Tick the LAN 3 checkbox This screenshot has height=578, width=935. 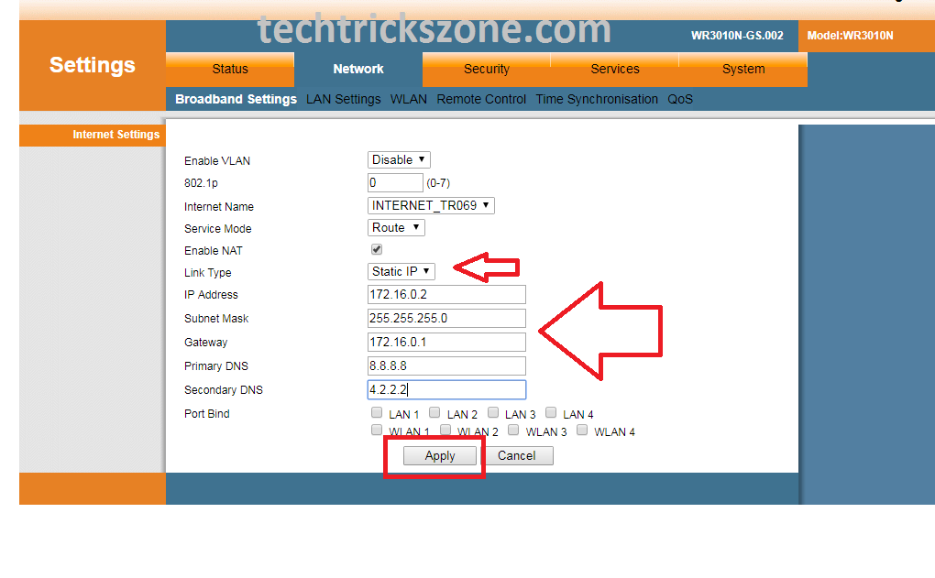point(493,413)
